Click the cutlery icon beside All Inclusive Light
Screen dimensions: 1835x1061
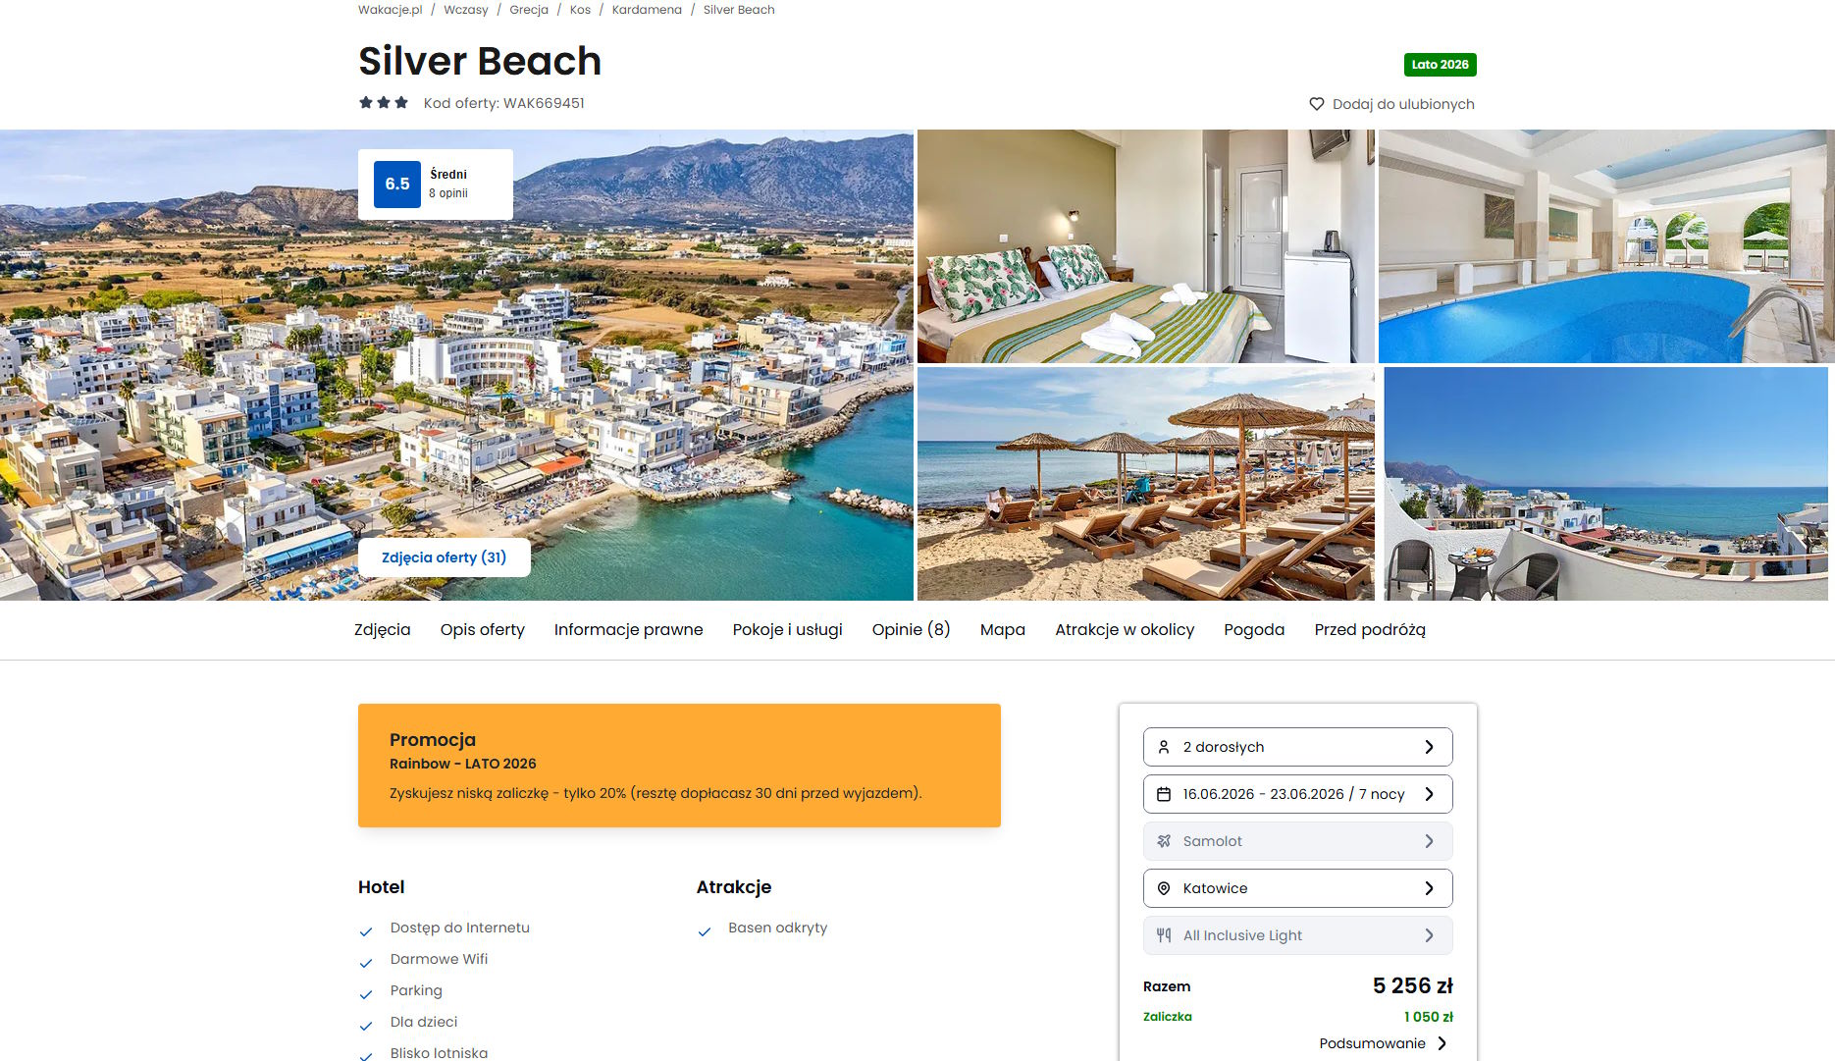coord(1164,935)
